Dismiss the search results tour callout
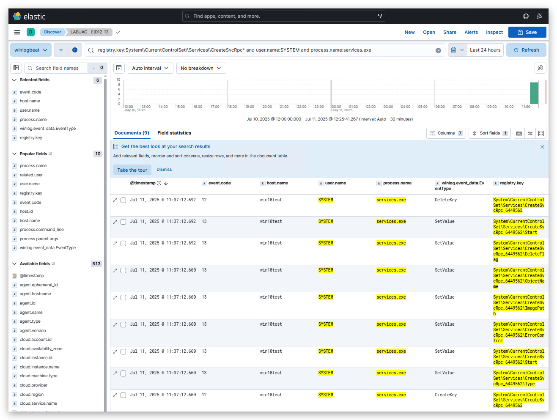 pyautogui.click(x=164, y=170)
